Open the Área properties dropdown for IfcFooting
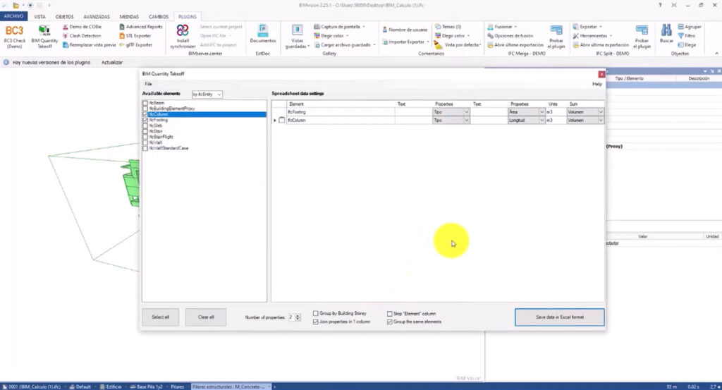Screen dimensions: 722x390 click(x=541, y=111)
